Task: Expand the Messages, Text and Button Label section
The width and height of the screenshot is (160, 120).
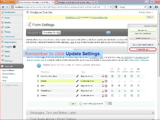Action: coord(90,113)
